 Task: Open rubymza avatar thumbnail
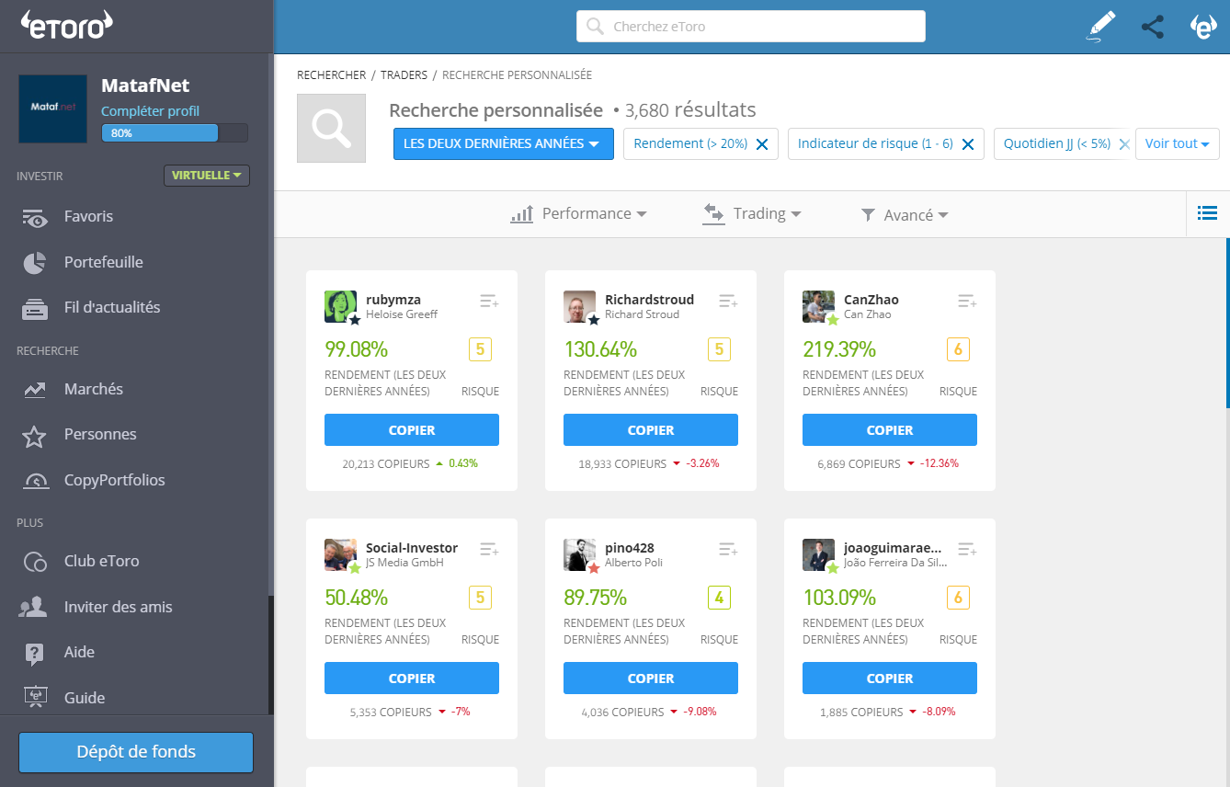[341, 306]
